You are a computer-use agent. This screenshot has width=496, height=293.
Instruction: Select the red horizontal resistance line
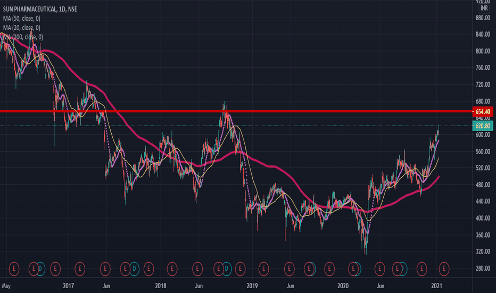pos(236,111)
